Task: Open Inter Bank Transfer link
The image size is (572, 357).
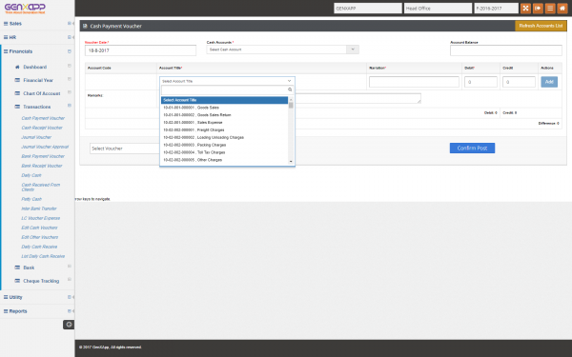Action: coord(39,208)
